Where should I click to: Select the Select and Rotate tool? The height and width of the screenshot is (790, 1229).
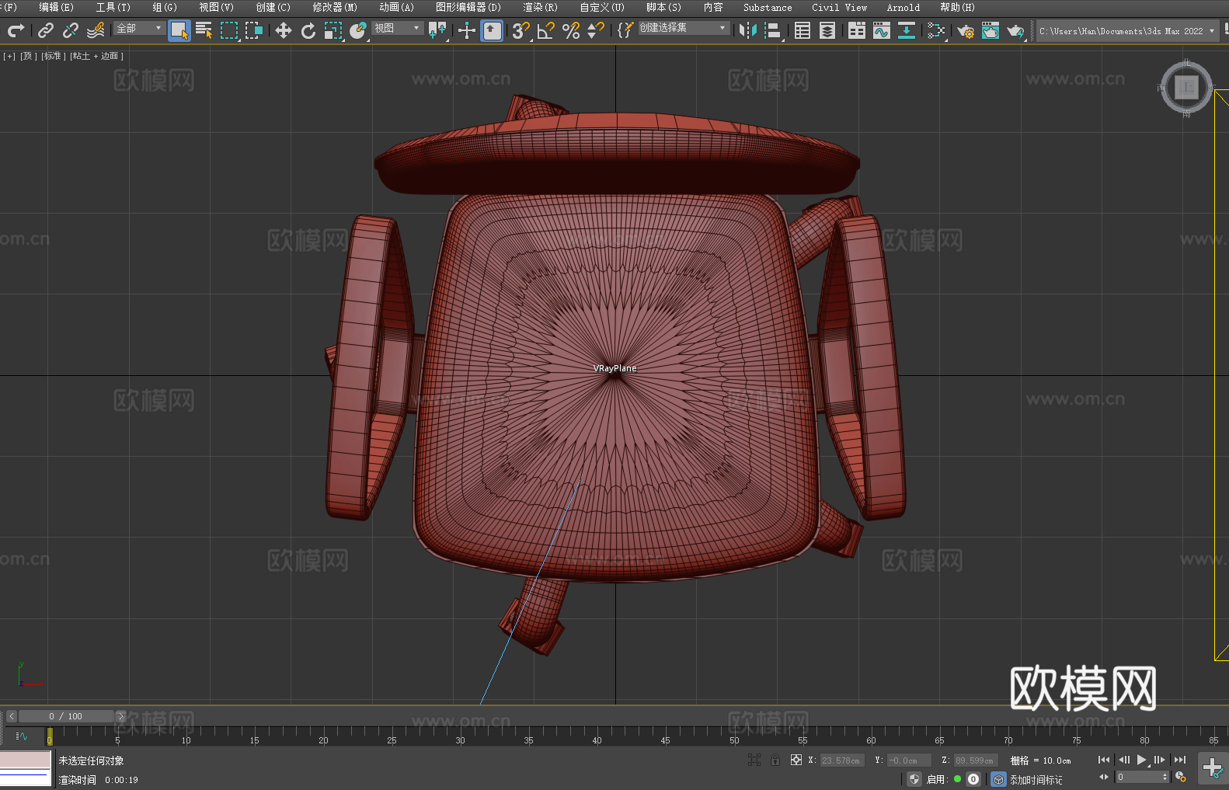point(308,30)
